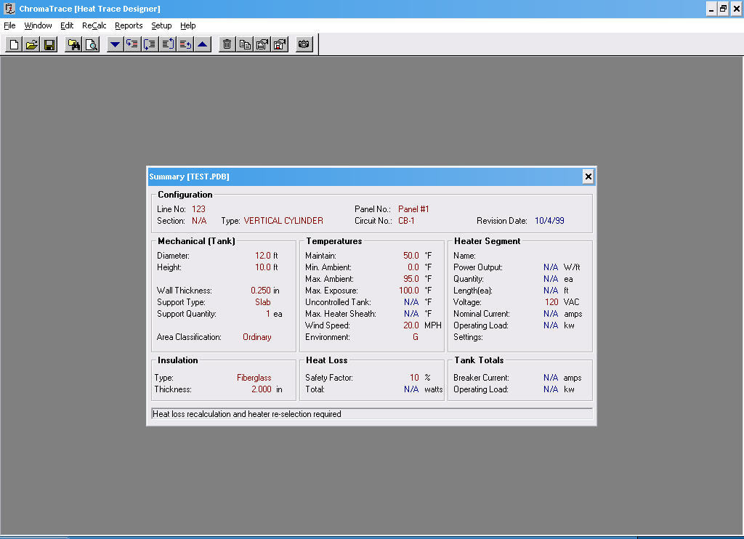744x539 pixels.
Task: Click the import-from-file toolbar icon
Action: tap(262, 44)
